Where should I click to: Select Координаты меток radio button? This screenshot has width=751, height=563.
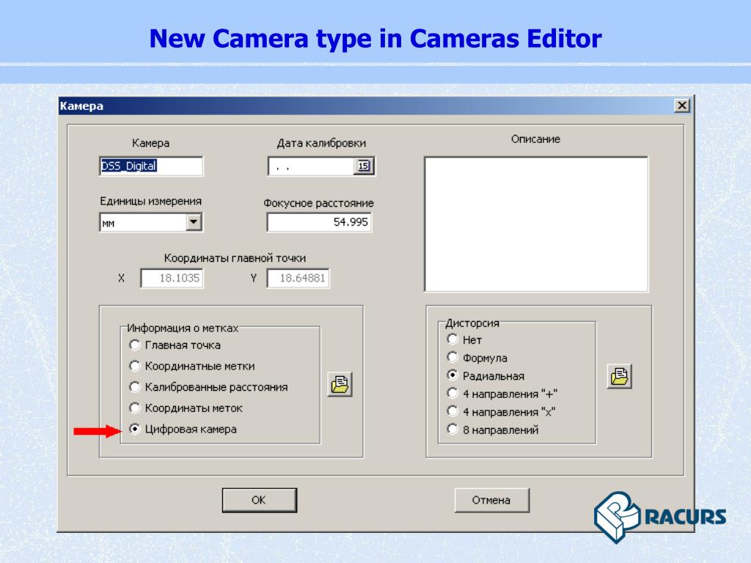tap(134, 408)
